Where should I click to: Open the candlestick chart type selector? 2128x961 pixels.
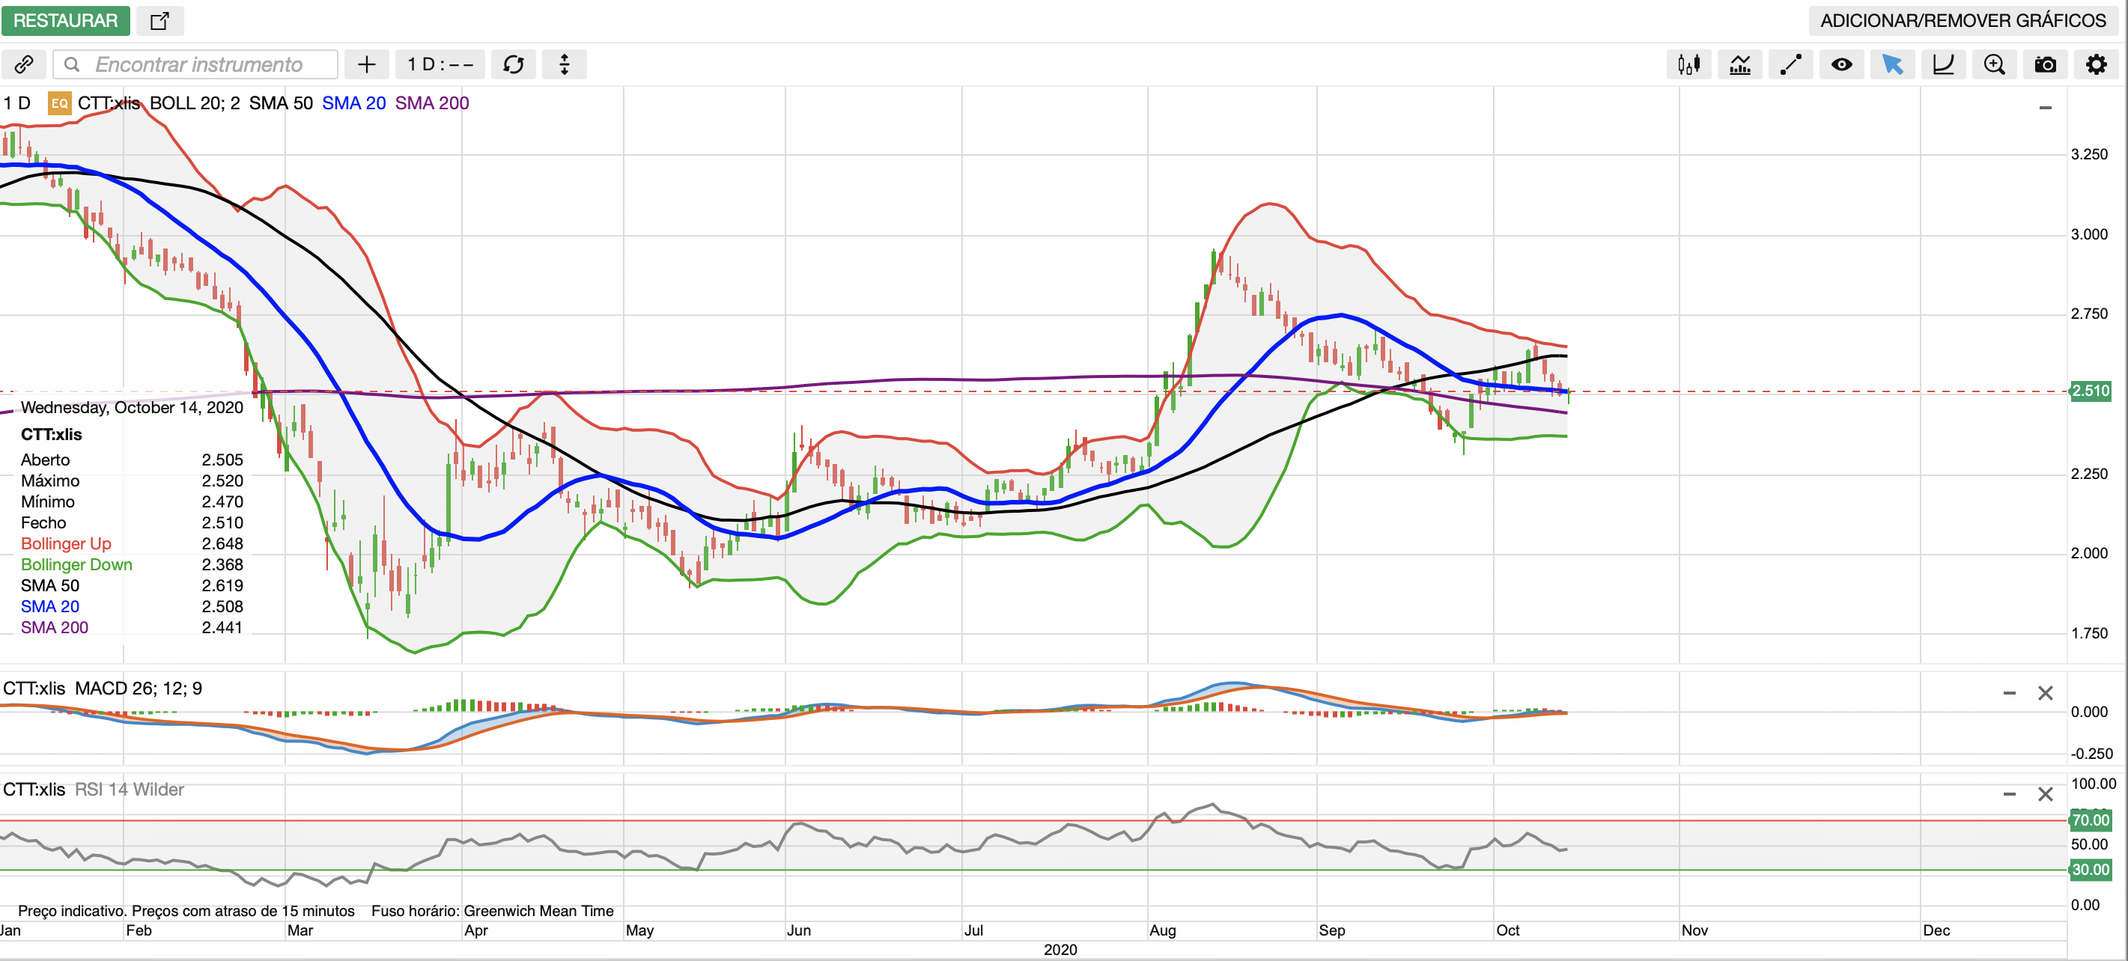(x=1688, y=64)
